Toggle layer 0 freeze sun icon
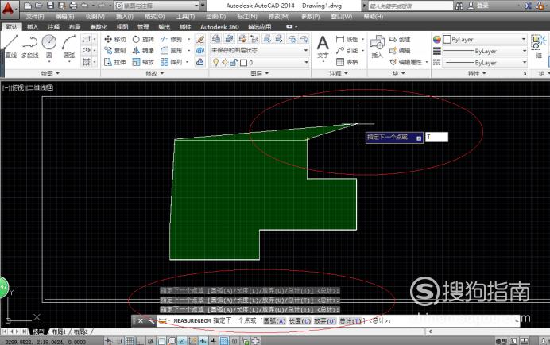Viewport: 550px width, 345px height. (225, 63)
